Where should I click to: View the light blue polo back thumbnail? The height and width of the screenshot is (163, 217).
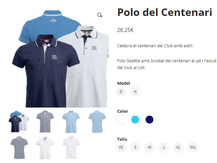click(97, 122)
